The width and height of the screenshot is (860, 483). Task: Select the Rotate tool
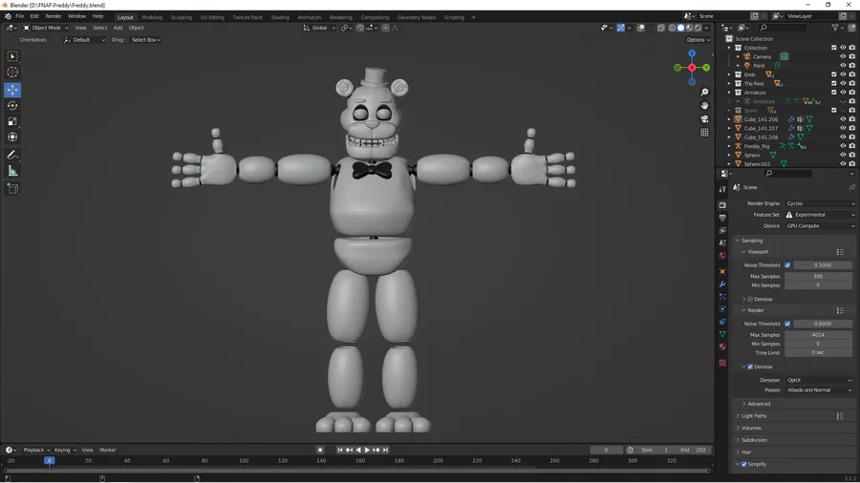coord(12,106)
